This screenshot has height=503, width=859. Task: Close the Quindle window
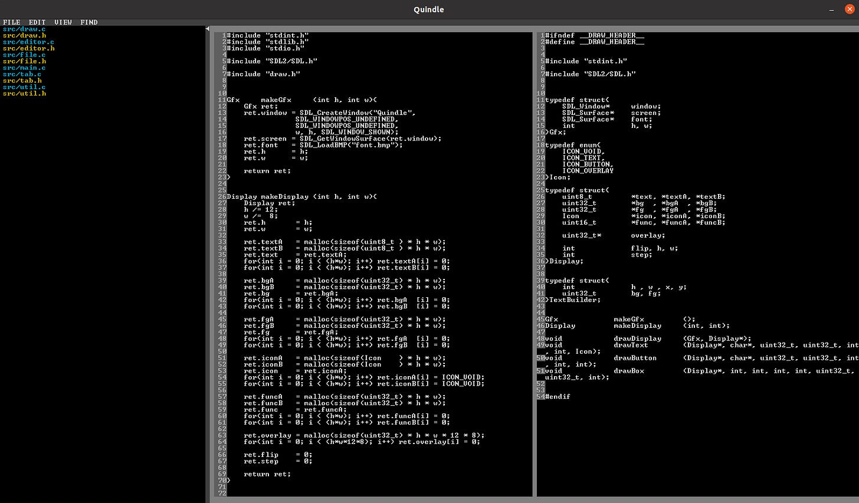pos(849,9)
